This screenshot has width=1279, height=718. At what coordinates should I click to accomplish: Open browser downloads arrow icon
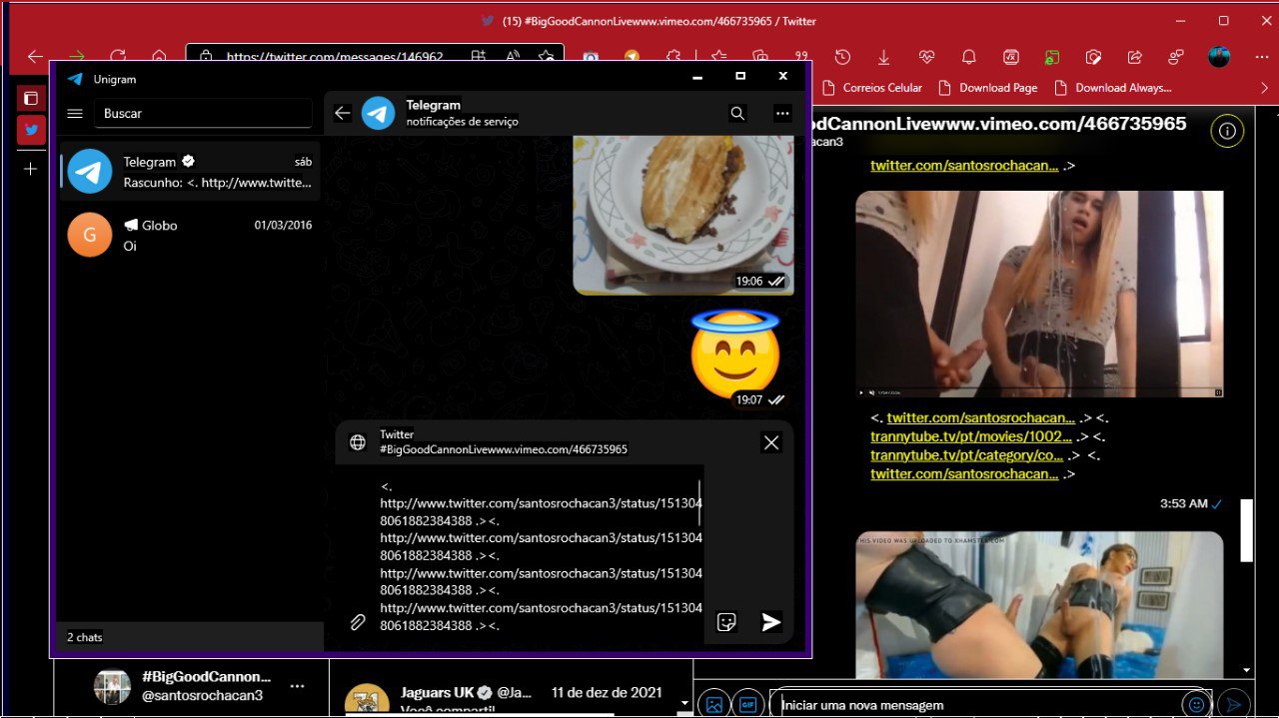[883, 57]
